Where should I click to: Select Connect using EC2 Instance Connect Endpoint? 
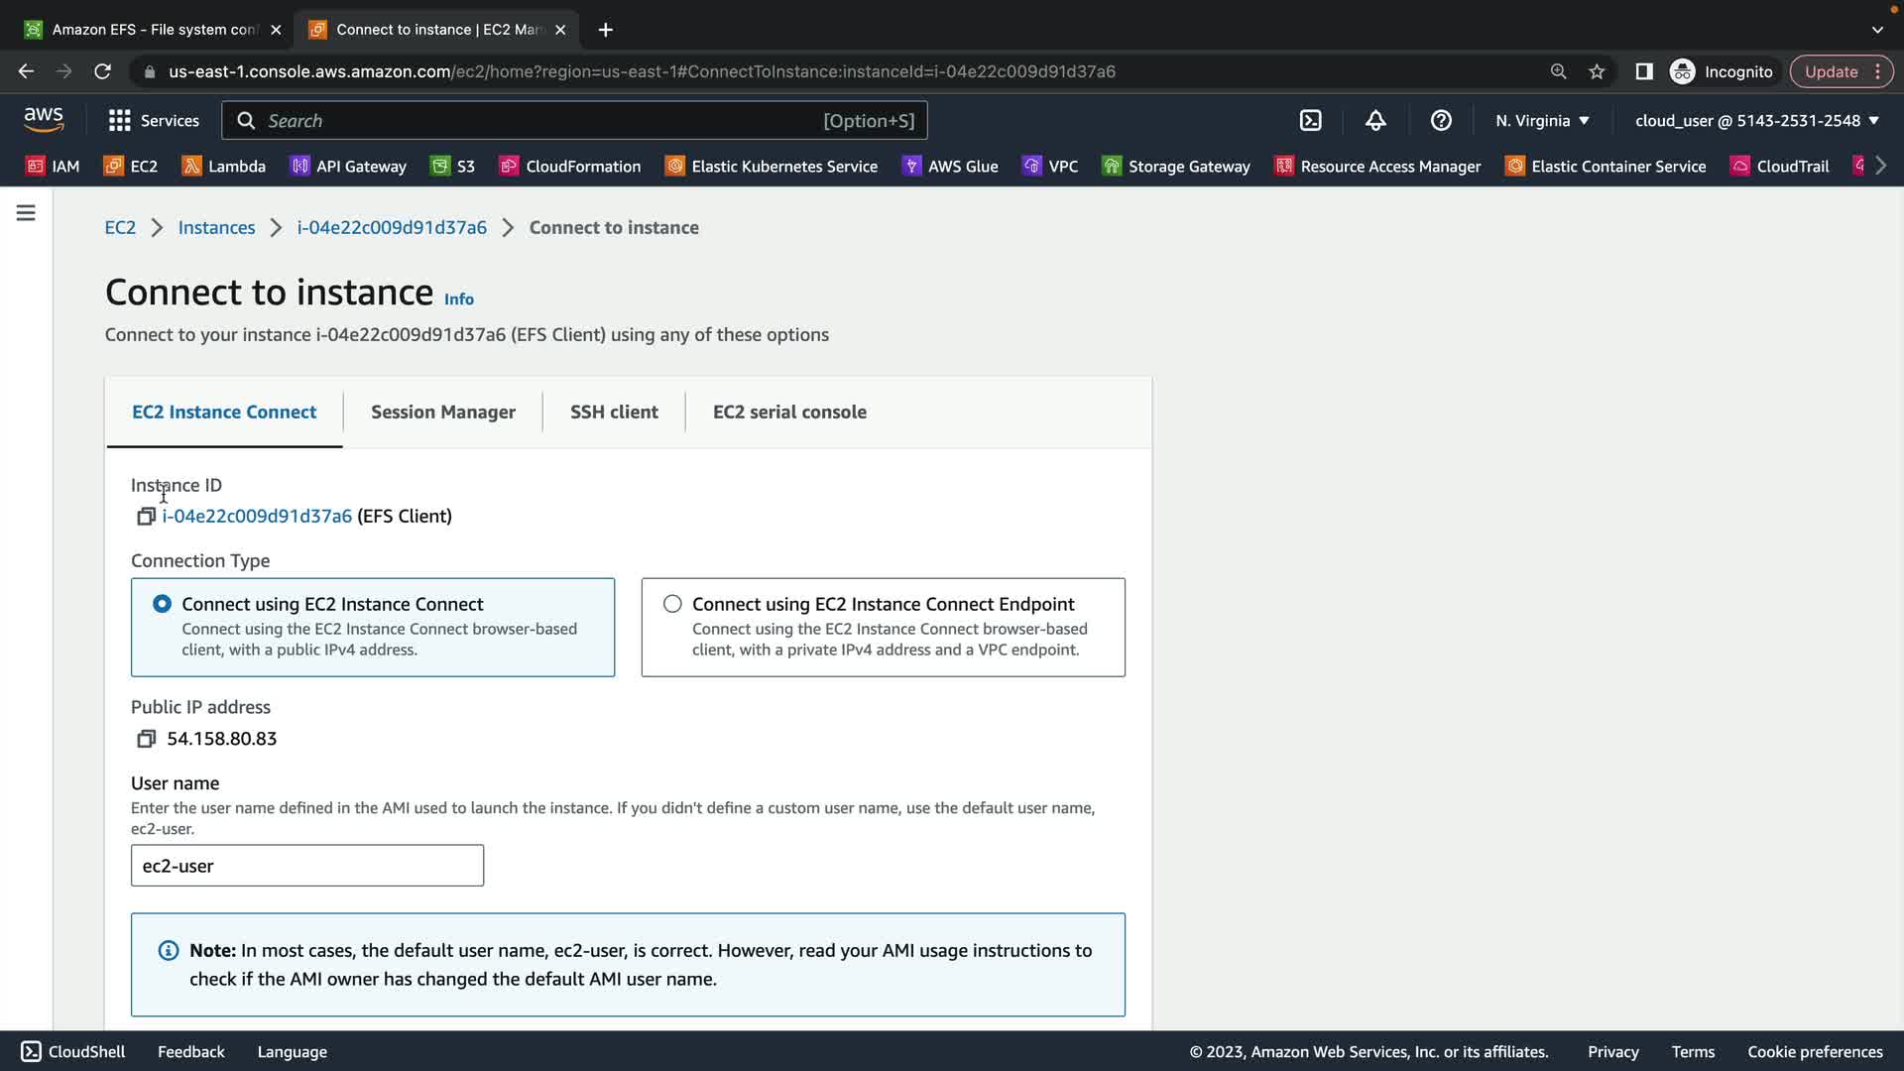click(x=672, y=604)
